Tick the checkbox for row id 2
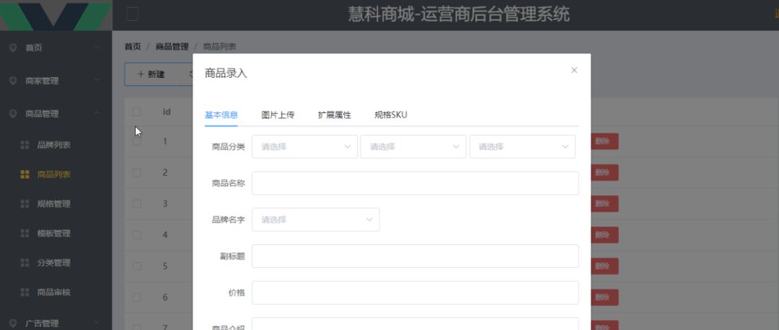779x330 pixels. pyautogui.click(x=137, y=172)
